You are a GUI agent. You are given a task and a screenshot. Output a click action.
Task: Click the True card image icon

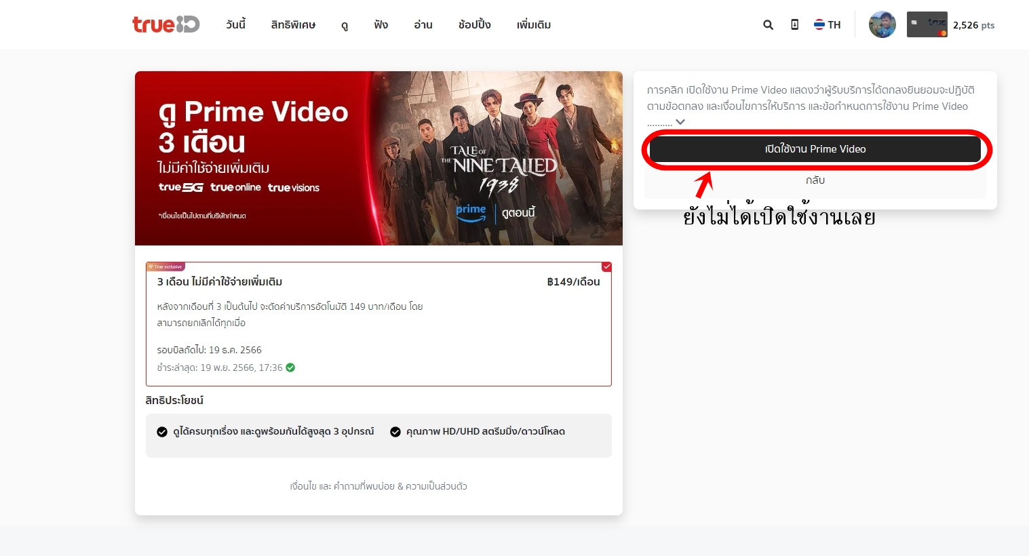tap(927, 25)
